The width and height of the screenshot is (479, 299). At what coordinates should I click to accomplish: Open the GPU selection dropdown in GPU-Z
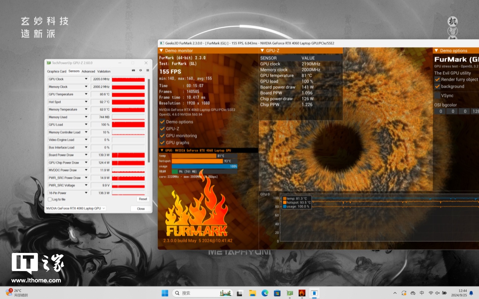point(76,208)
